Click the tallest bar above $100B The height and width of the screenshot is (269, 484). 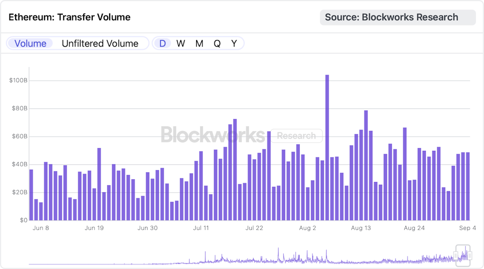pos(327,148)
